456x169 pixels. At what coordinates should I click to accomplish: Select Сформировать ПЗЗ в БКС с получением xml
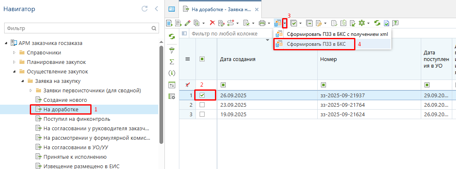click(335, 34)
